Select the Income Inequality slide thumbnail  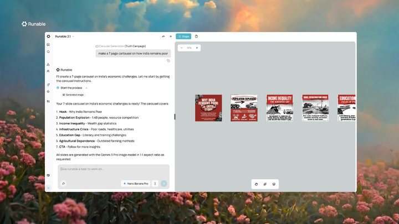[280, 107]
